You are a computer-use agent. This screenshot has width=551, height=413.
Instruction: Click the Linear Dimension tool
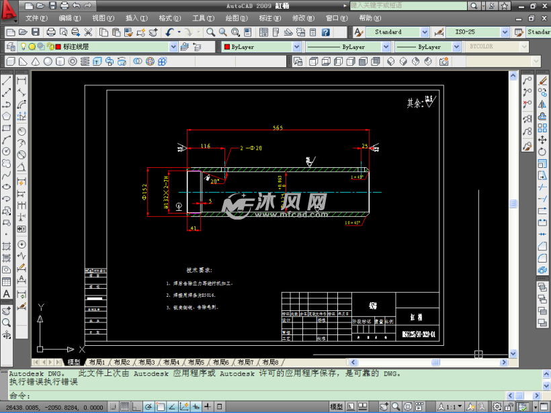(22, 81)
